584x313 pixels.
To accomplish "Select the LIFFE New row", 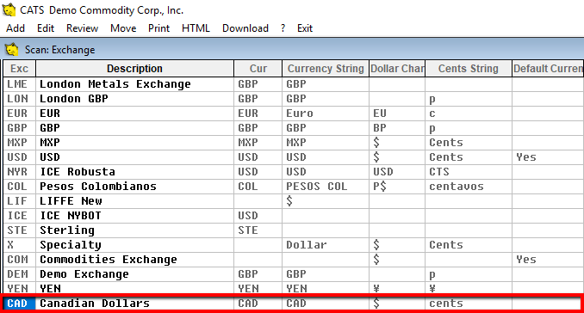I will point(294,201).
